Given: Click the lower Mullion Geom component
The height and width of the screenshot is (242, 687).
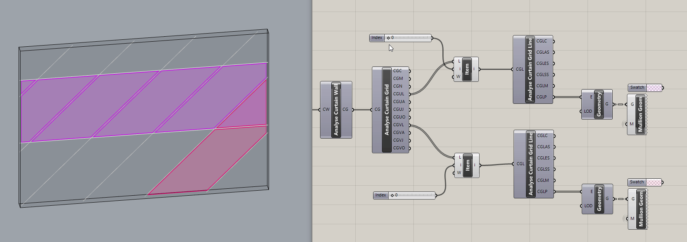Looking at the screenshot, I should click(641, 209).
